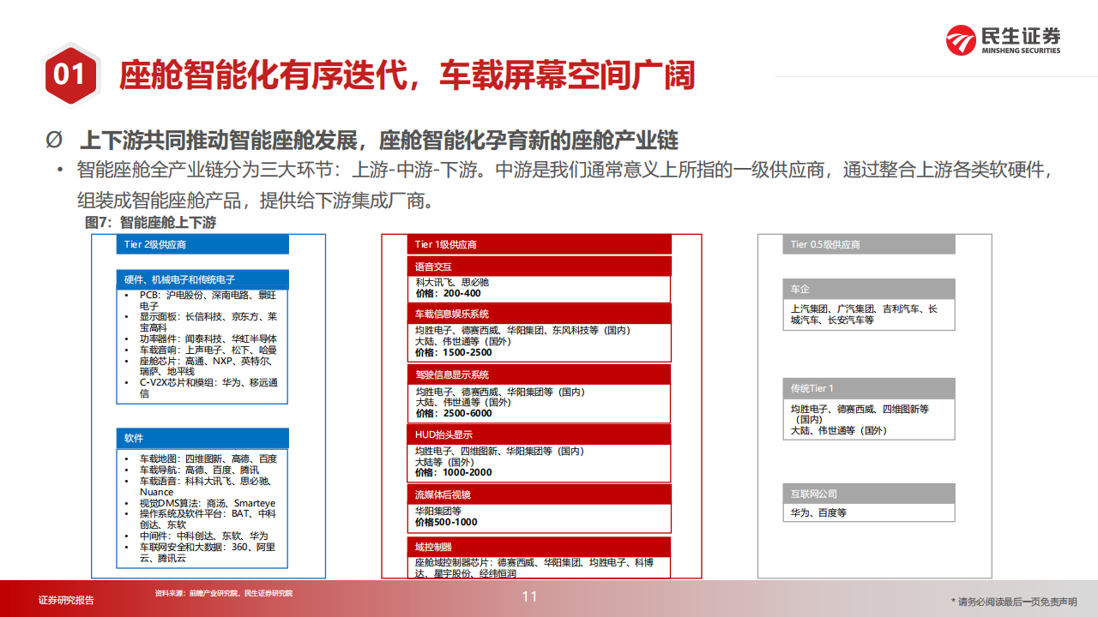Viewport: 1098px width, 617px height.
Task: Click the 视觉DMS算法：商汤 bullet
Action: tap(202, 503)
